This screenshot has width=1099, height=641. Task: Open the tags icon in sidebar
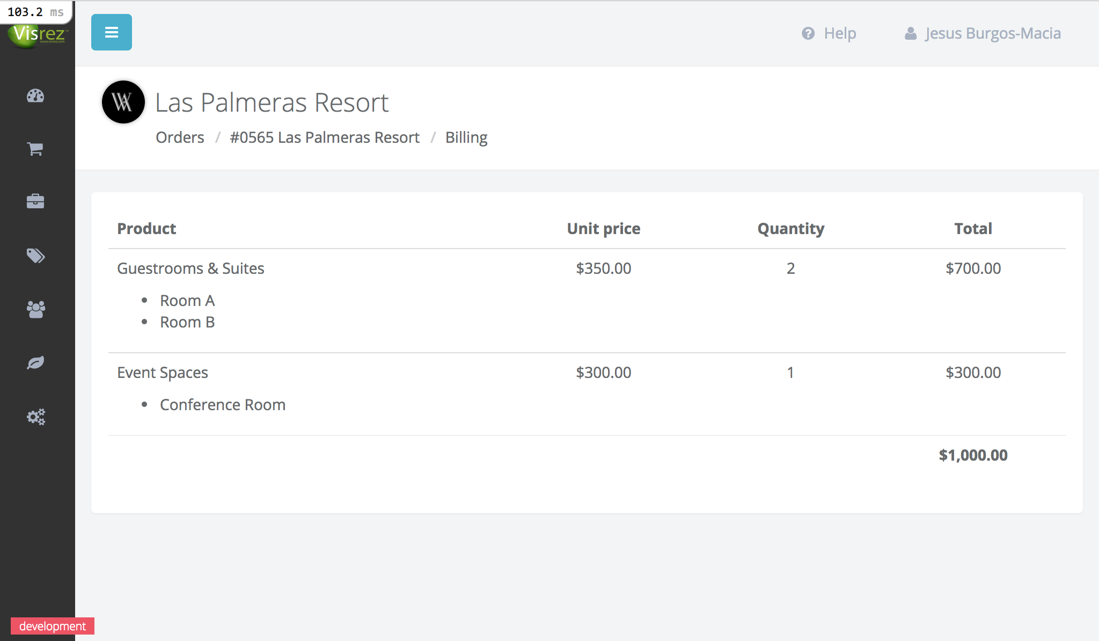pyautogui.click(x=35, y=256)
